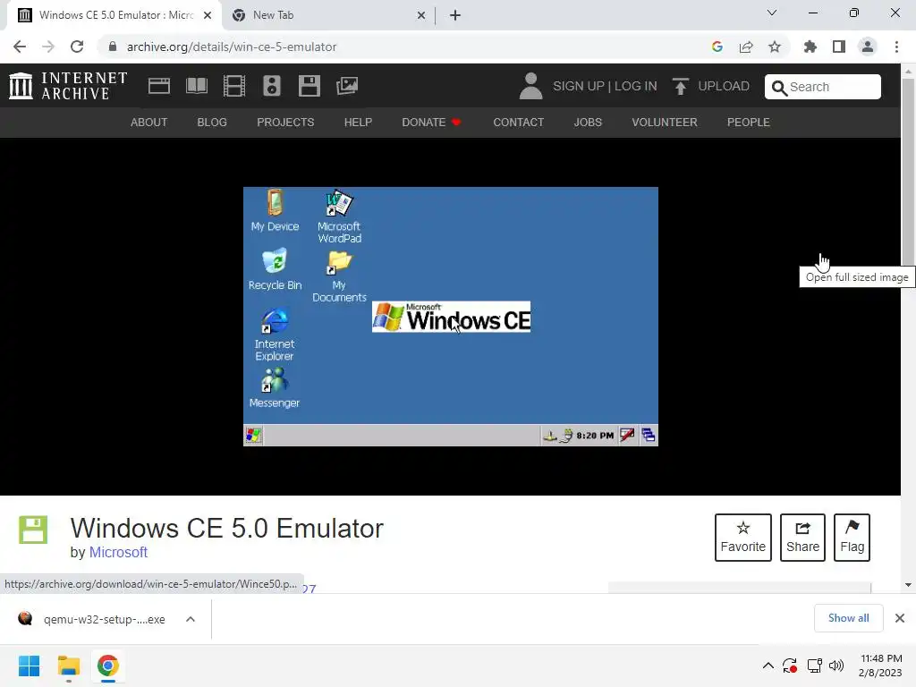
Task: Open the HELP menu item
Action: [358, 122]
